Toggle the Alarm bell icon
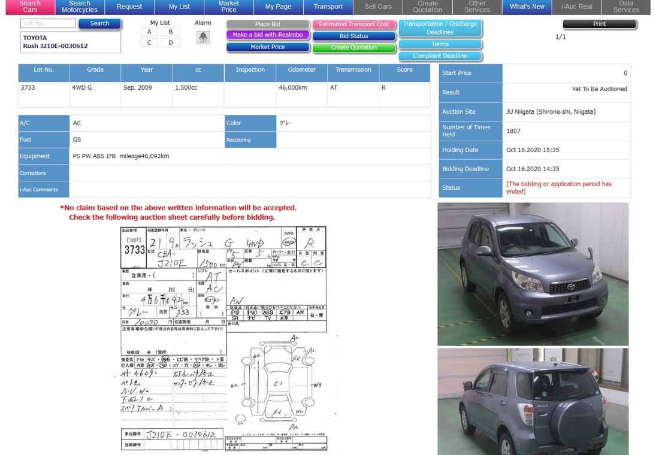Screen dimensions: 659x455 click(203, 38)
